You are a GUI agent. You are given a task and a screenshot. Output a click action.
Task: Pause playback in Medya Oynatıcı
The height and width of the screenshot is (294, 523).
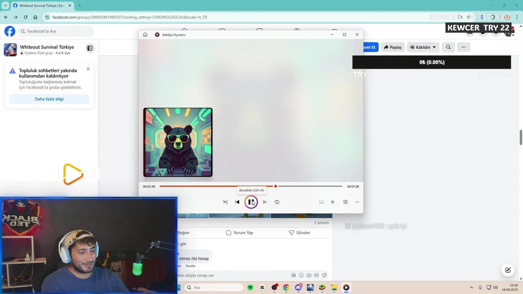point(251,202)
